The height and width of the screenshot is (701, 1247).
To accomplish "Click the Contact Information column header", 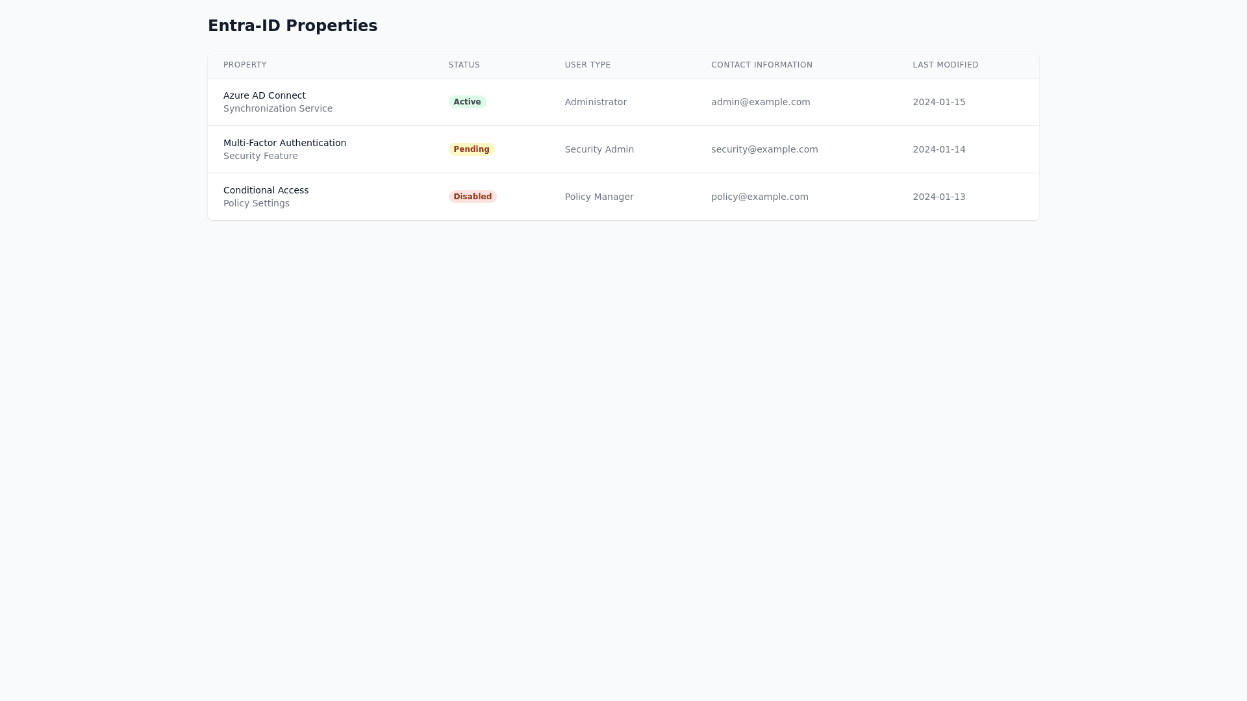I will coord(761,65).
